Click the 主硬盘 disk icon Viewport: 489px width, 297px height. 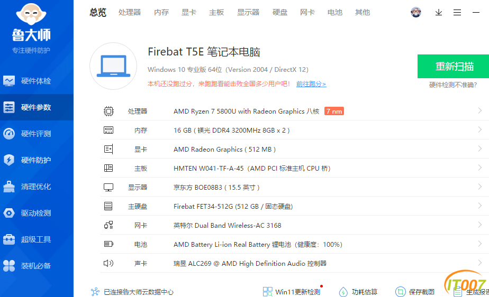108,206
